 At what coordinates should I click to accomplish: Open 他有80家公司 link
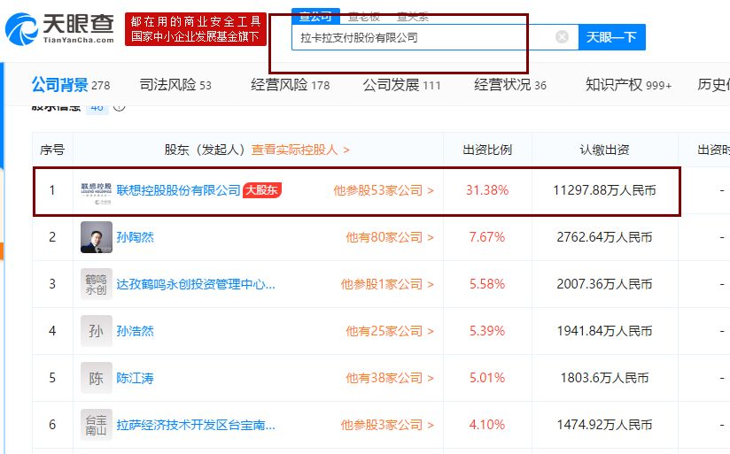coord(390,237)
